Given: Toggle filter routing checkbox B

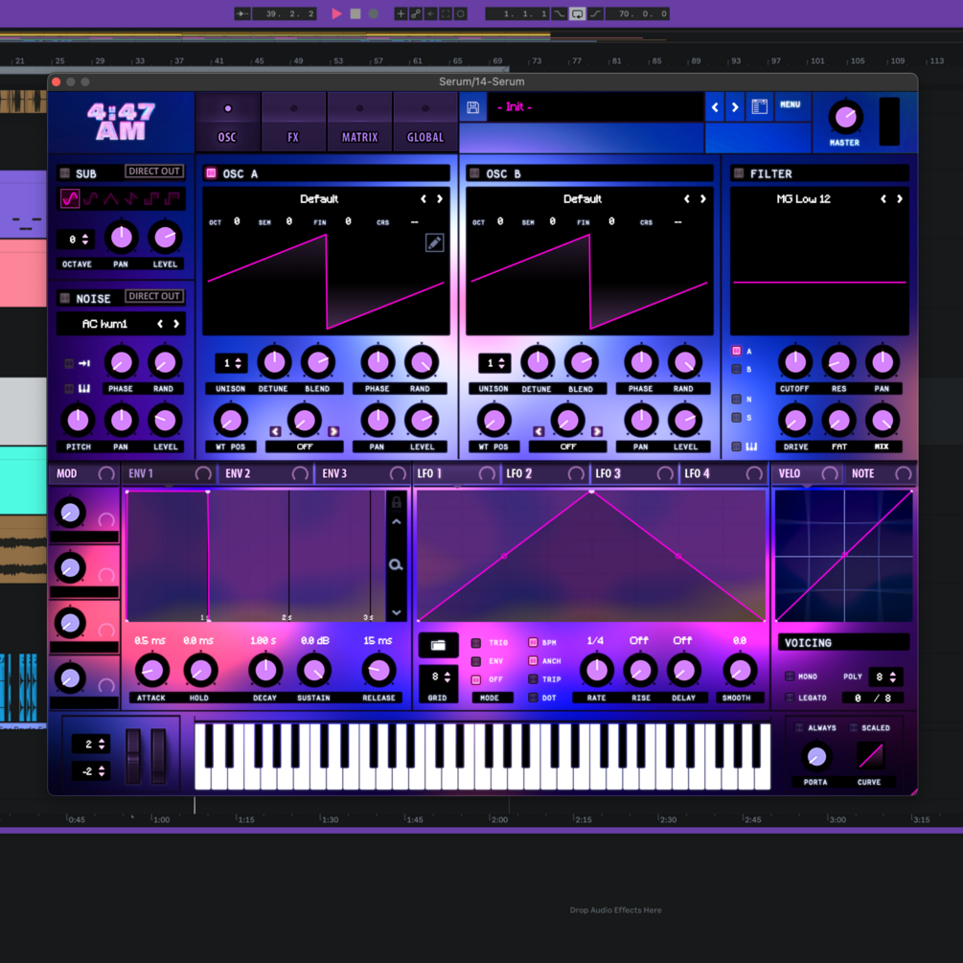Looking at the screenshot, I should [x=736, y=369].
